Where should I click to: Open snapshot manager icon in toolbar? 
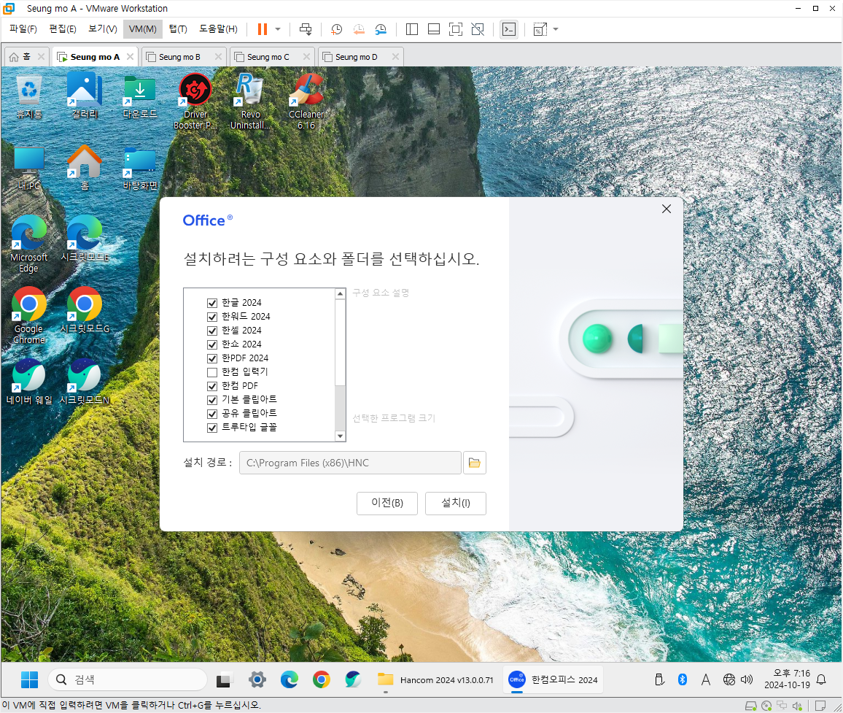[x=381, y=29]
